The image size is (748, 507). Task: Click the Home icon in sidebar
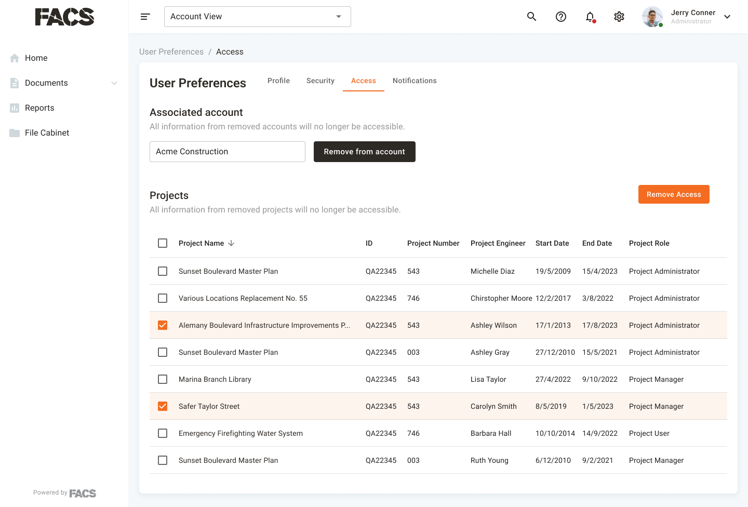pos(15,58)
